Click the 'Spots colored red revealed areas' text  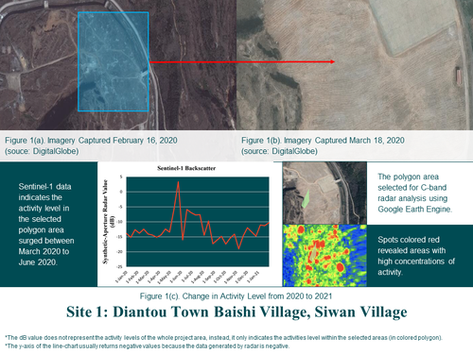click(x=416, y=256)
